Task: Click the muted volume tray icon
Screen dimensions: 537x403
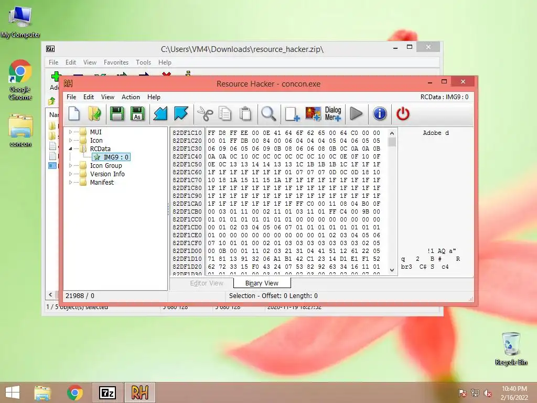Action: (x=488, y=393)
